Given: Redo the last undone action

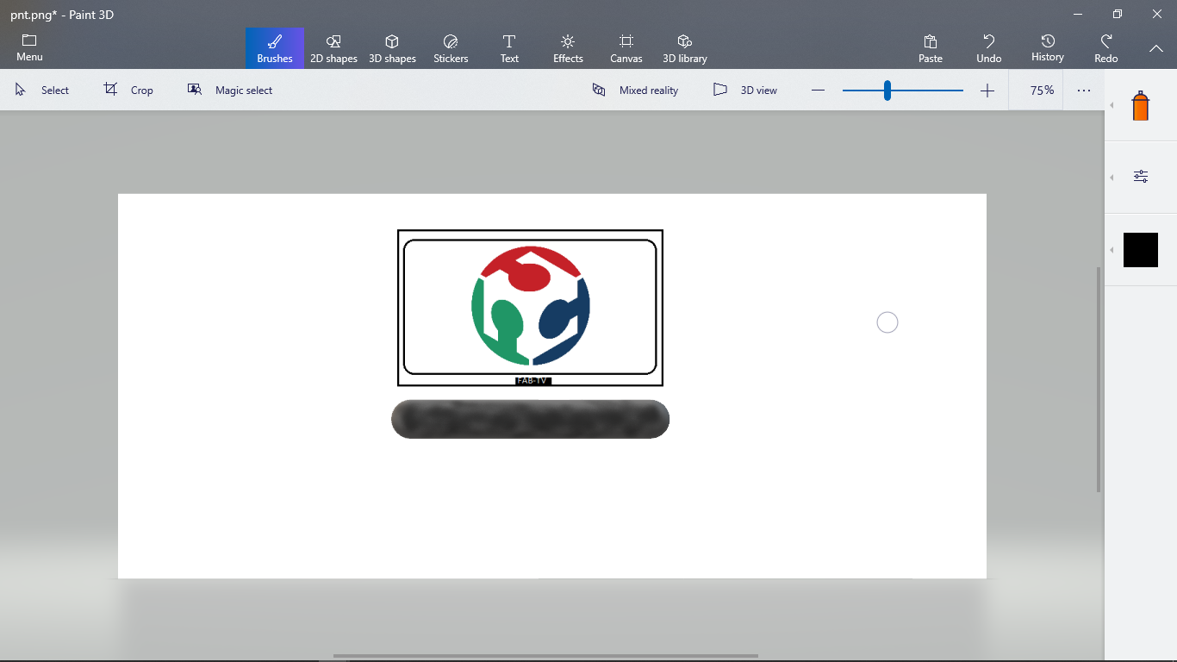Looking at the screenshot, I should click(x=1106, y=48).
